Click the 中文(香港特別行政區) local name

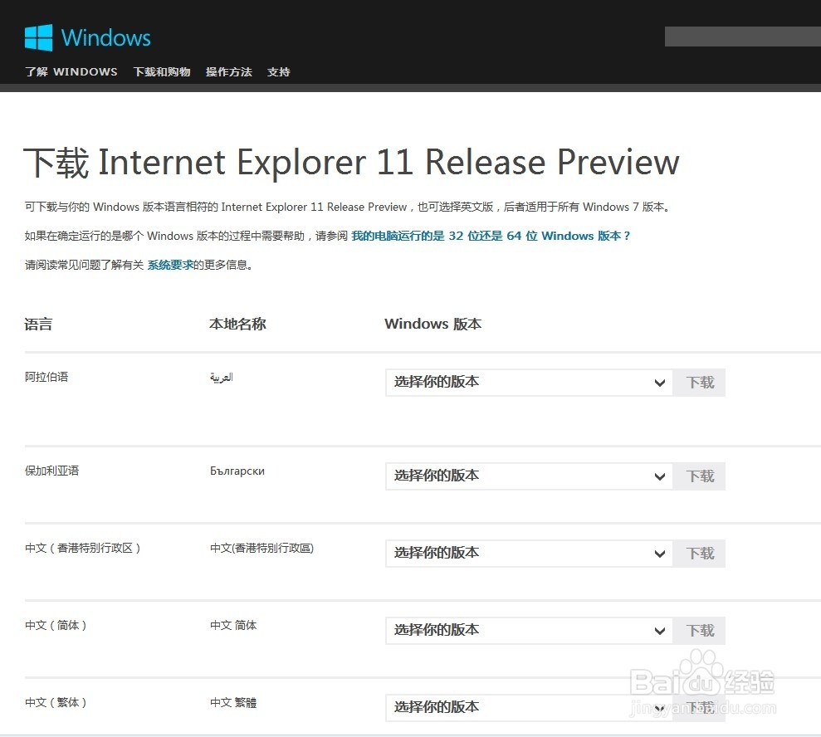261,548
